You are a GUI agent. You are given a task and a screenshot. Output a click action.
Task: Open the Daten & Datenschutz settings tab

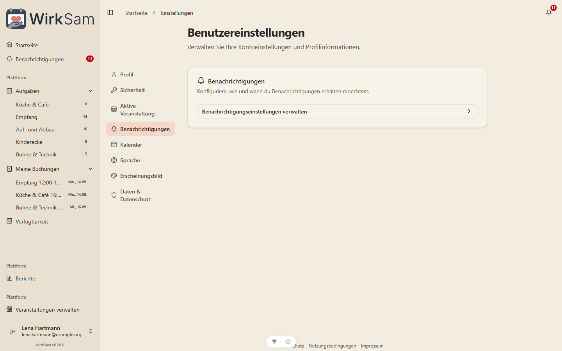(140, 195)
